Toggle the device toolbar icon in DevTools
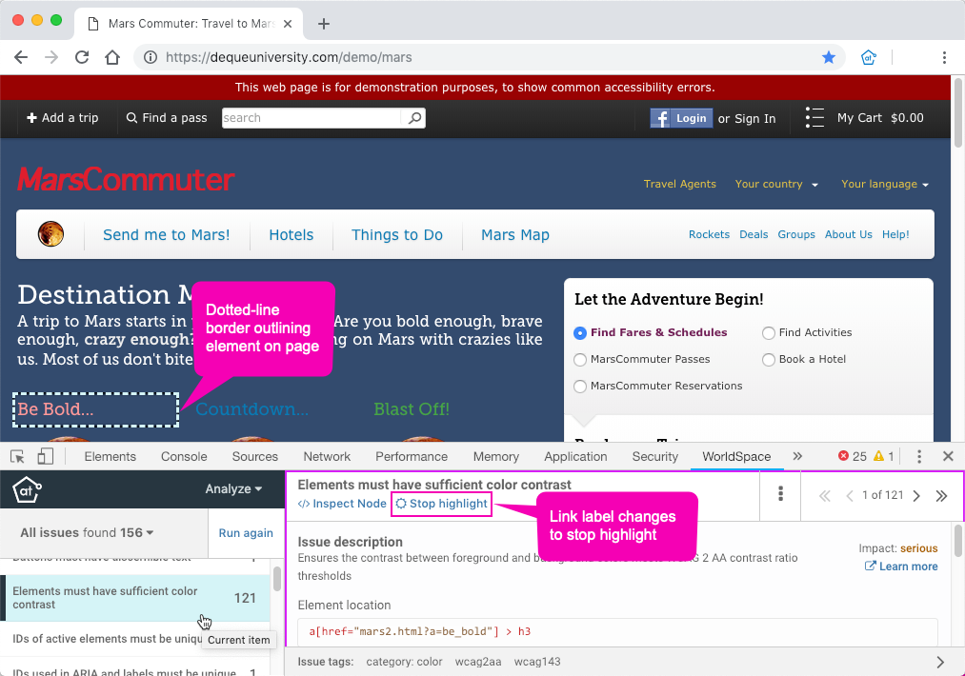Image resolution: width=965 pixels, height=676 pixels. tap(45, 456)
